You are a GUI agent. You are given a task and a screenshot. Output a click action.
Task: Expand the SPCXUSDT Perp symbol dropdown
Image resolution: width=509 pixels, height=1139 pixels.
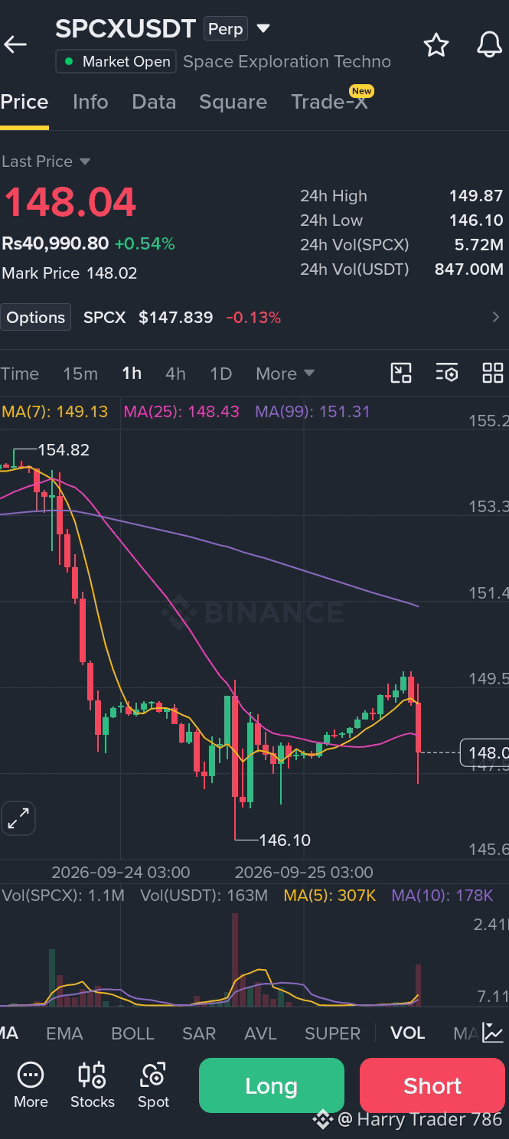[263, 29]
